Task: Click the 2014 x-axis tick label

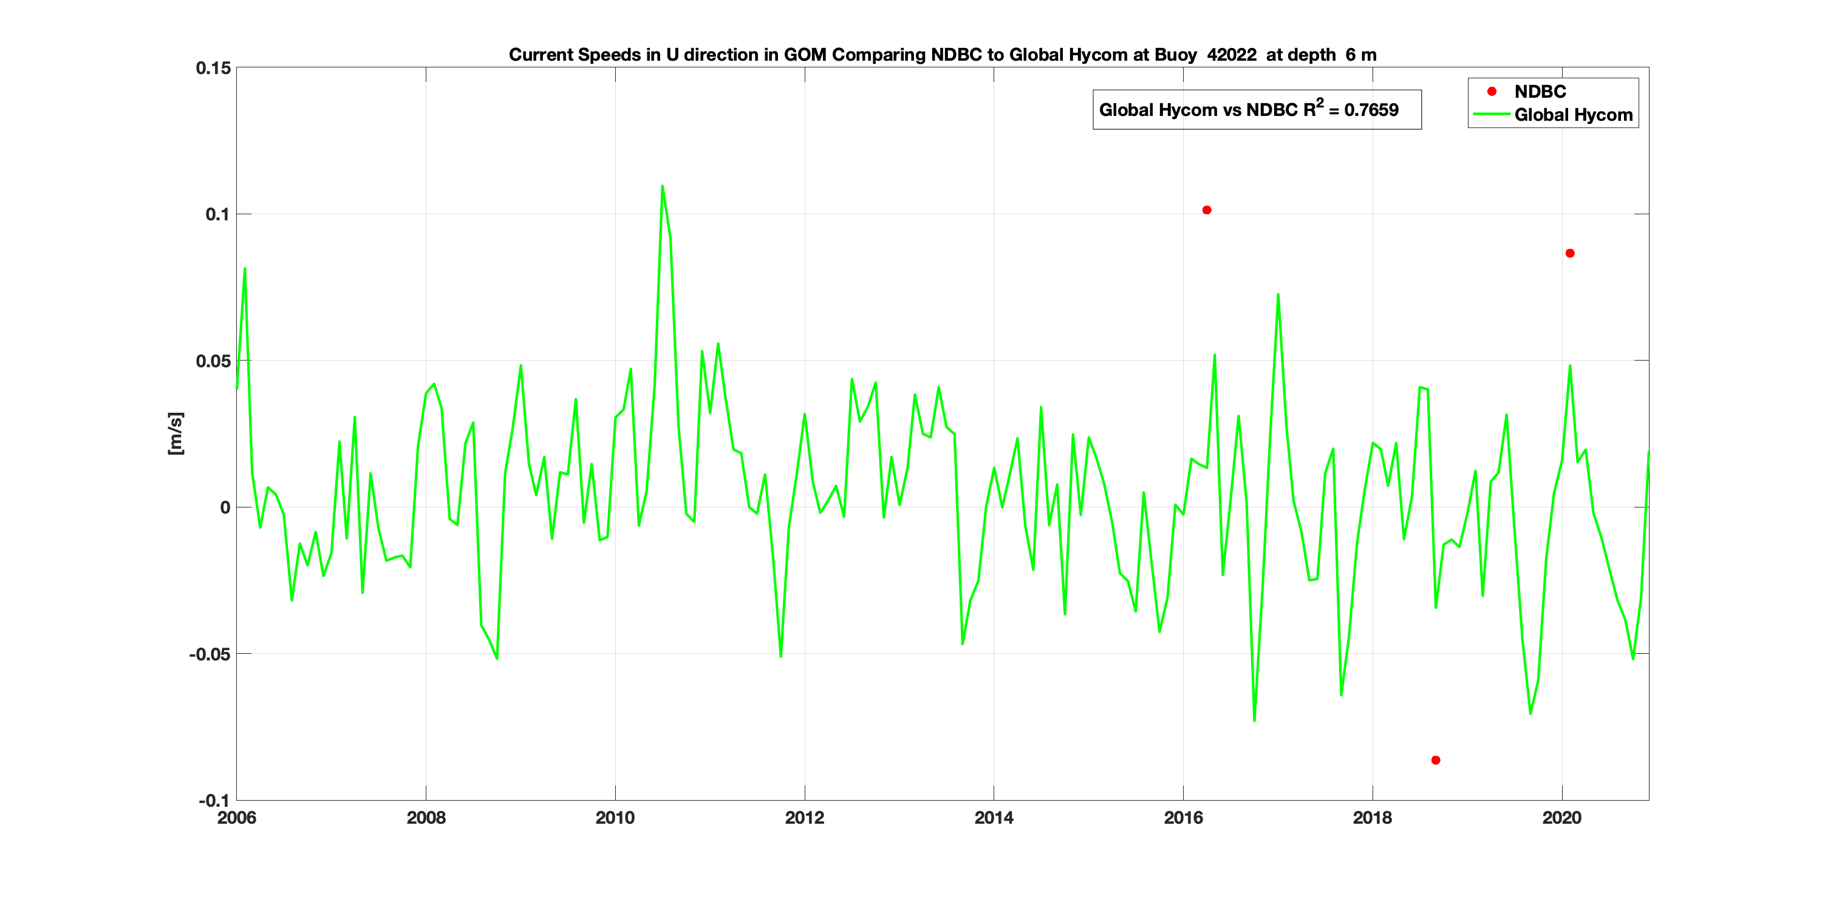Action: (x=993, y=818)
